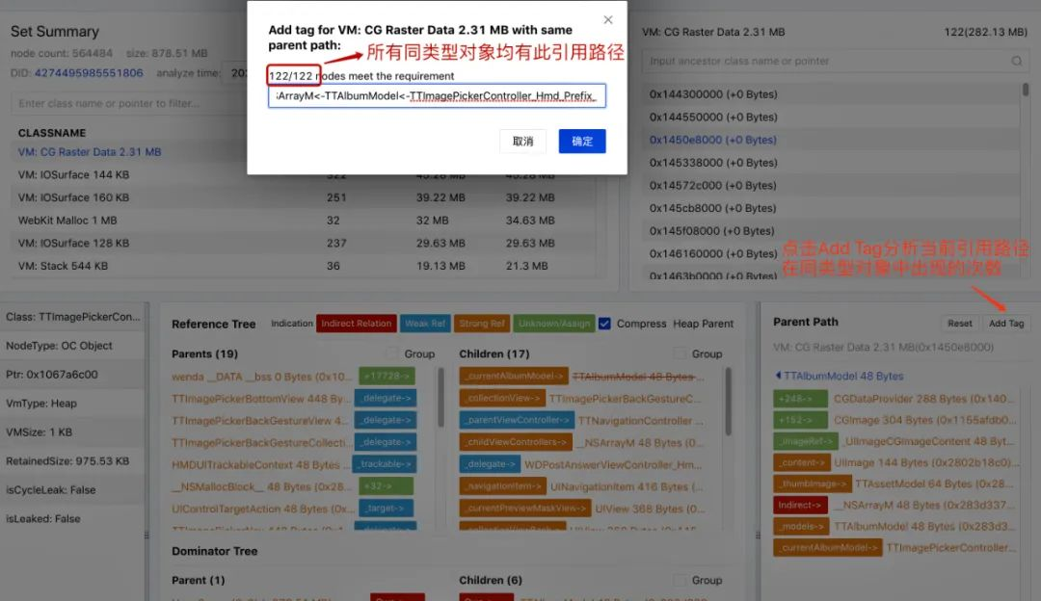This screenshot has width=1041, height=601.
Task: Click Indirect-> tag in Parent Path
Action: click(x=800, y=505)
